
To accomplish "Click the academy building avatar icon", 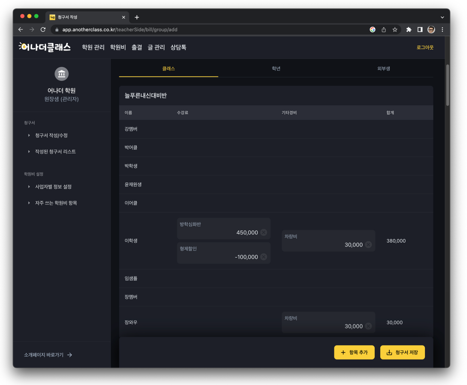I will pyautogui.click(x=62, y=74).
